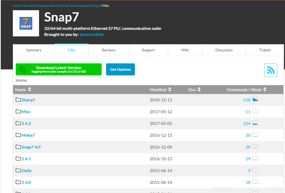Click the folder icon beside Sharp7
Screen dimensions: 285x193
[x=18, y=100]
